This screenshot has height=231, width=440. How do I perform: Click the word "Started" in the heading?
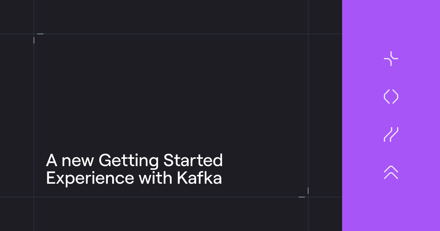193,161
